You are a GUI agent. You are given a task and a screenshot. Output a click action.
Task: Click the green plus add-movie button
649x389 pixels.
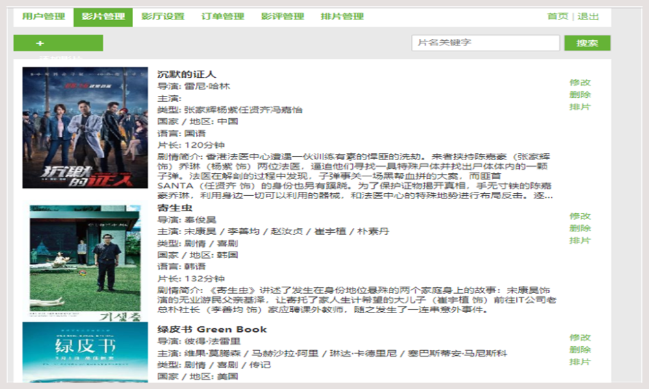(x=58, y=43)
